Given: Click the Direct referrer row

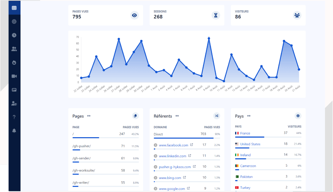Looking at the screenshot, I should point(187,135).
